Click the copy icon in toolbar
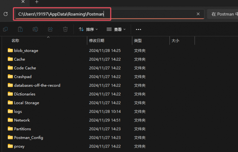The image size is (238, 152). tap(6, 29)
